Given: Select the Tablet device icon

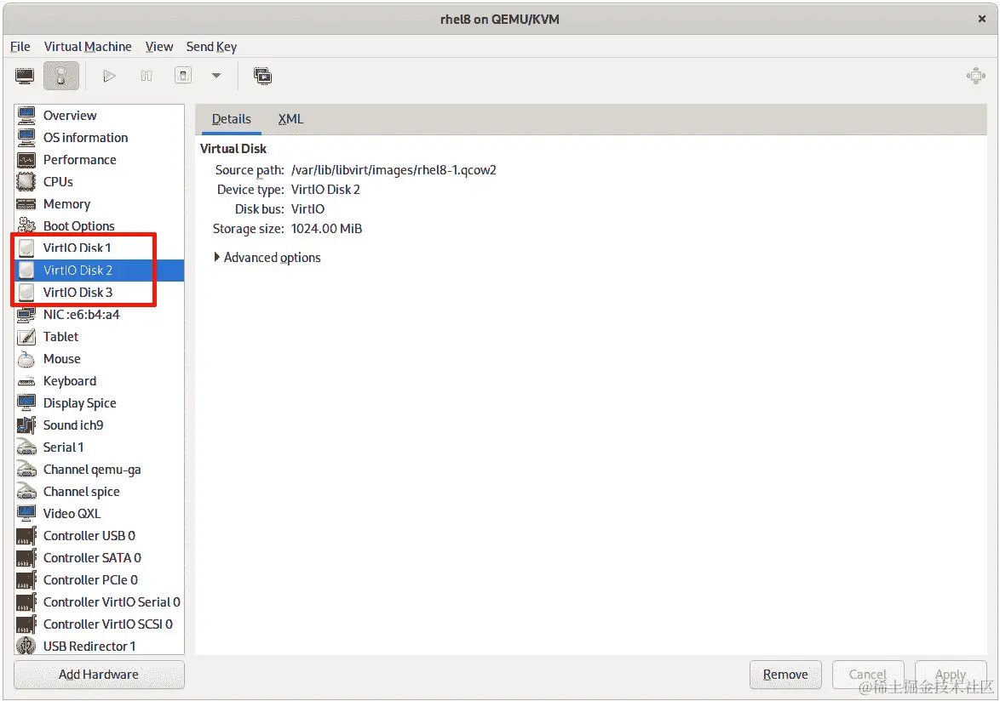Looking at the screenshot, I should [26, 337].
